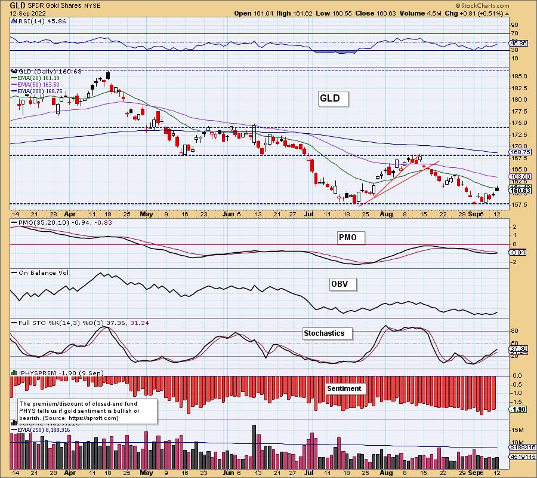Click the 'EMA(200) 168.75' legend label
The image size is (537, 478).
[40, 91]
